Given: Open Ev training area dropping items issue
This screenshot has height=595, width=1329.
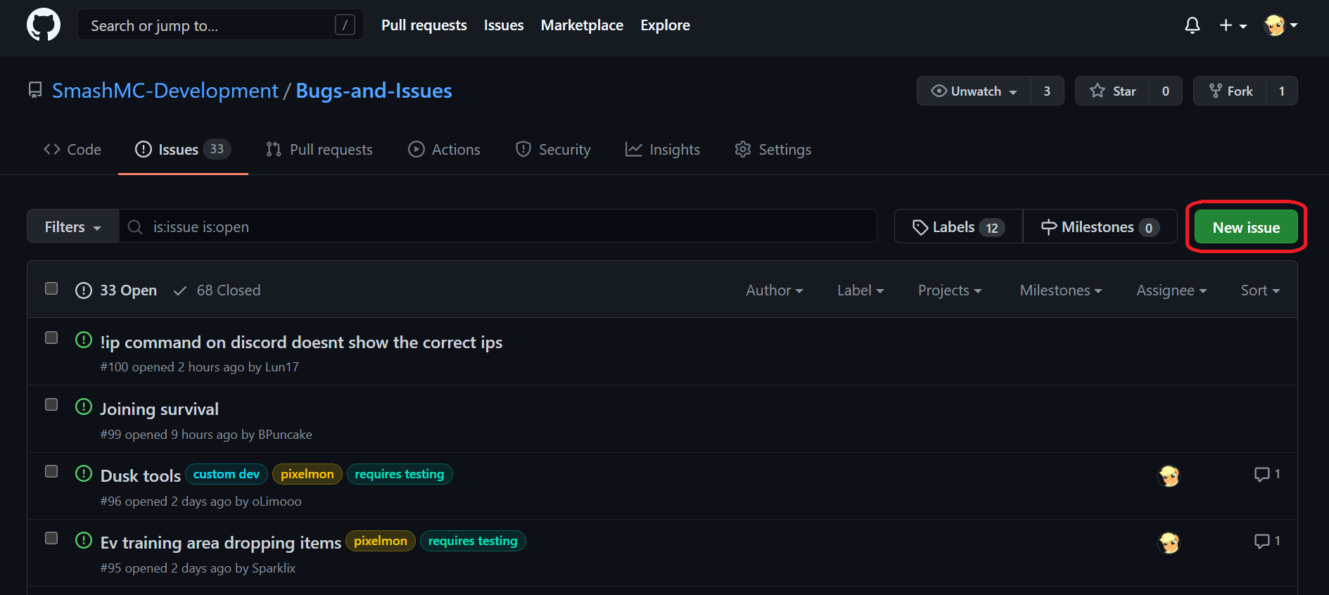Looking at the screenshot, I should (x=221, y=543).
